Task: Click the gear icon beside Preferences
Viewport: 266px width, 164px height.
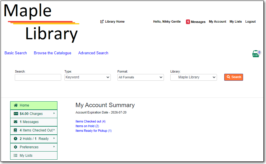Action: pyautogui.click(x=16, y=147)
